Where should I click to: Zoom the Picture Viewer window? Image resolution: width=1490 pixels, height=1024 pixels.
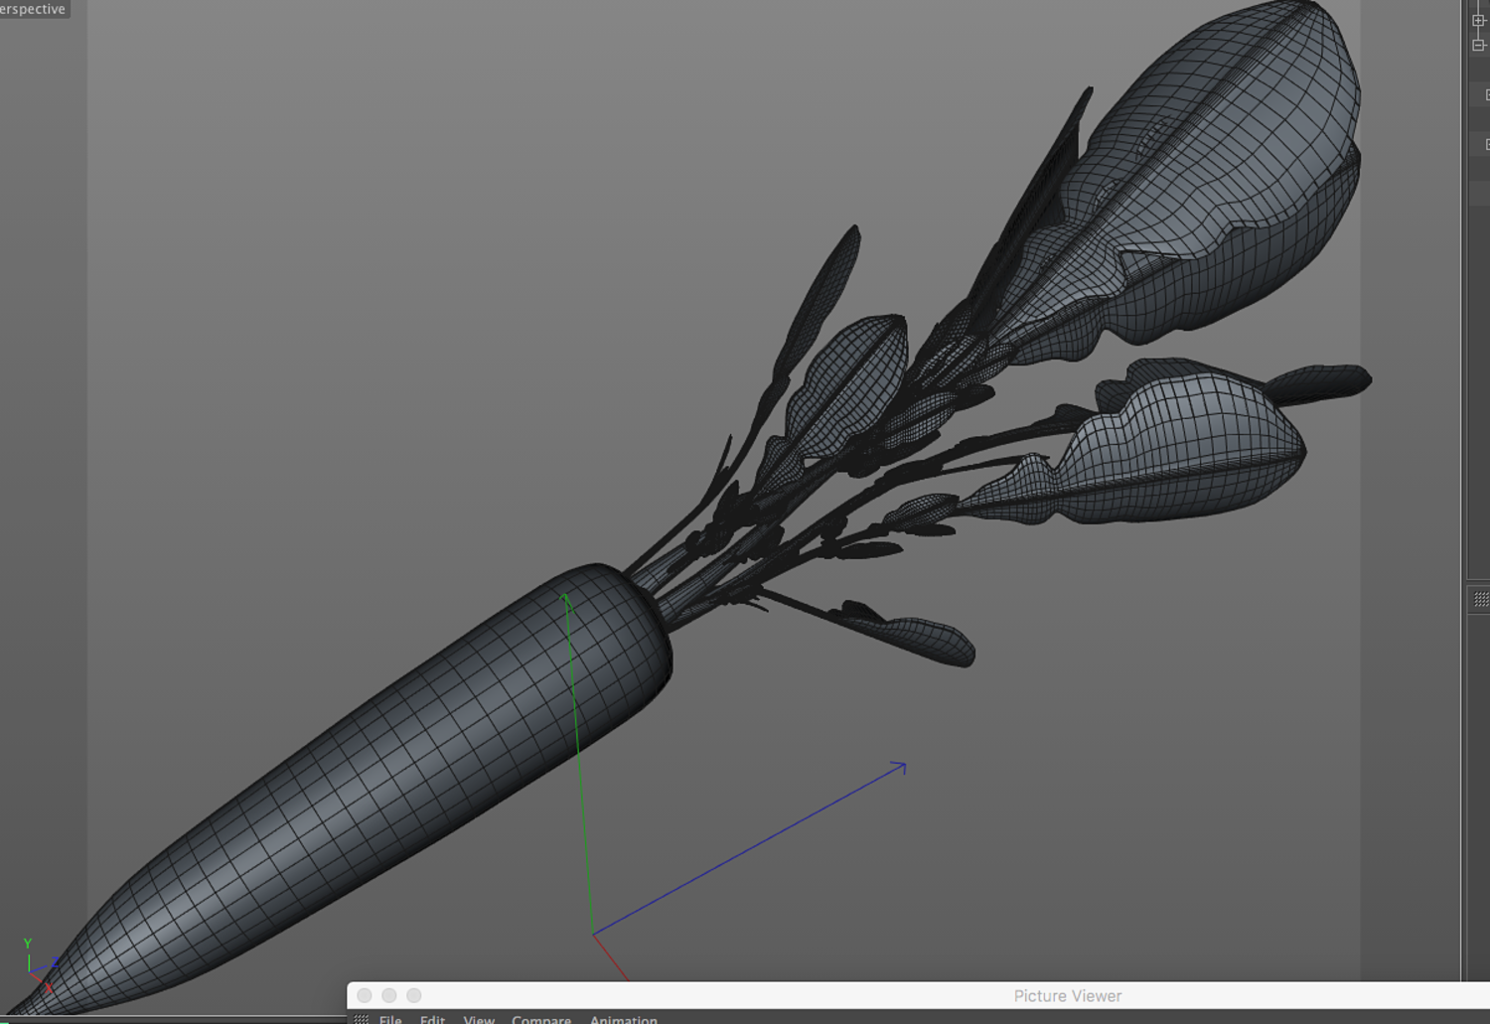click(x=414, y=995)
